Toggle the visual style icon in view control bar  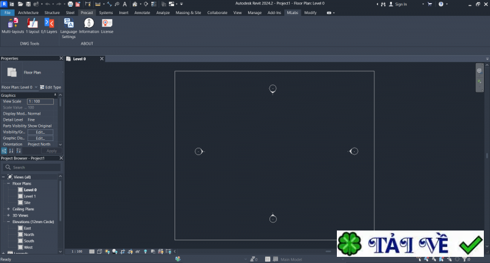pyautogui.click(x=99, y=251)
